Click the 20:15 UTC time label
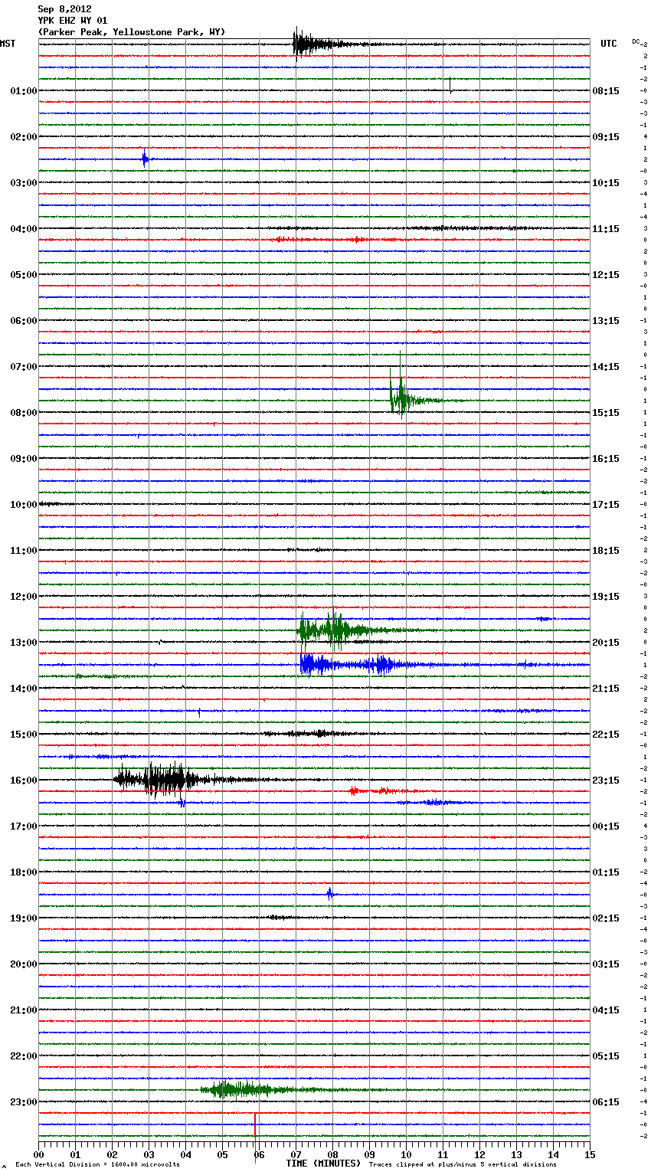Viewport: 651px width, 1175px height. pyautogui.click(x=606, y=643)
